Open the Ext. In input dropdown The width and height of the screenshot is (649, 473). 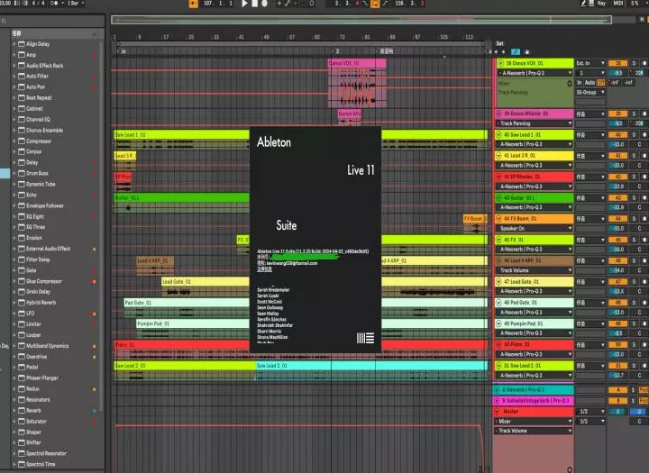(x=590, y=63)
